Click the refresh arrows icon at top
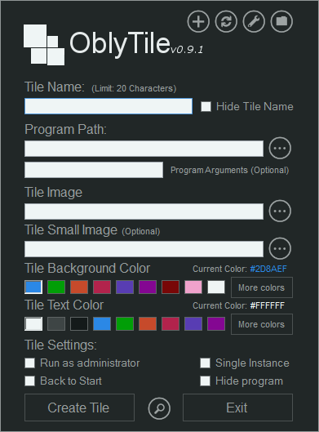The image size is (319, 432). pyautogui.click(x=226, y=21)
